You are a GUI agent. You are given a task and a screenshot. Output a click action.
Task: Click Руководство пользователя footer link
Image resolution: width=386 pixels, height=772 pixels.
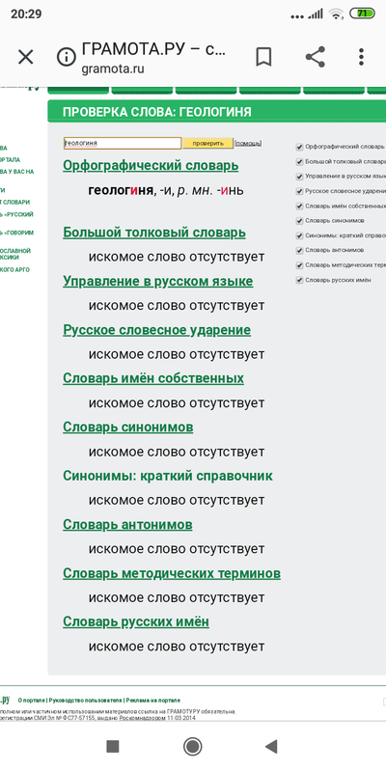(85, 701)
